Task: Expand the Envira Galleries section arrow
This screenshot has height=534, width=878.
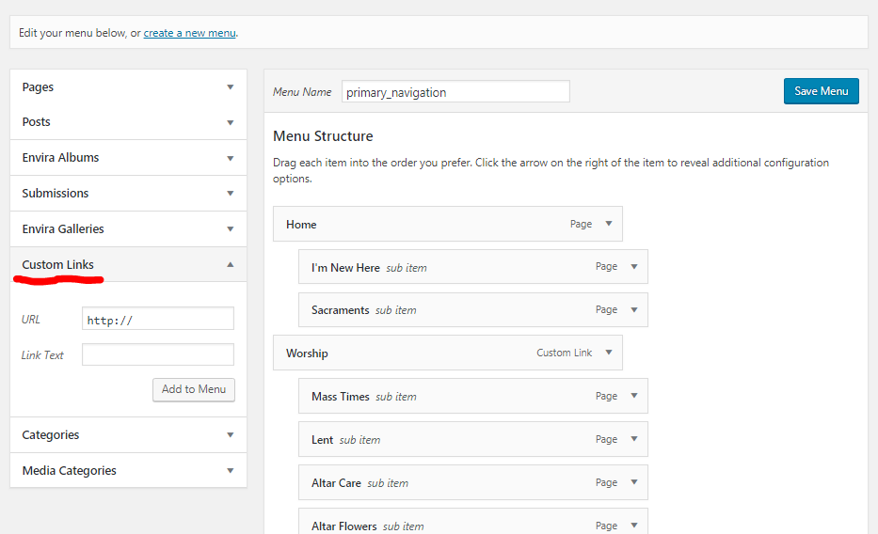Action: pyautogui.click(x=230, y=229)
